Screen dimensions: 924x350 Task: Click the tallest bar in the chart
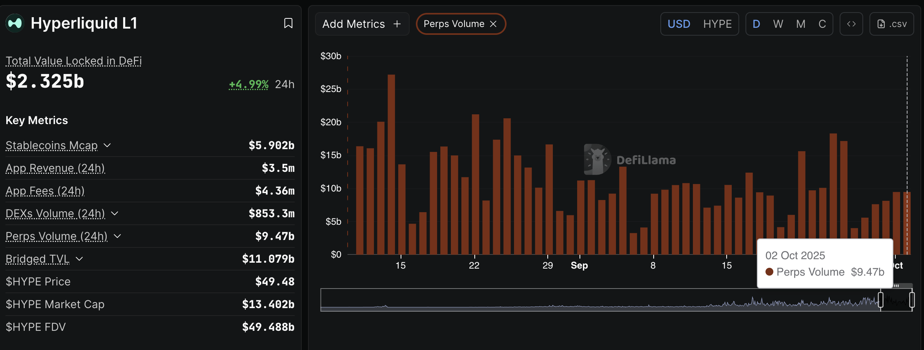(x=391, y=164)
